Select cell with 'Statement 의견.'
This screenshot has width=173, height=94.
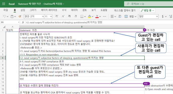82,30
